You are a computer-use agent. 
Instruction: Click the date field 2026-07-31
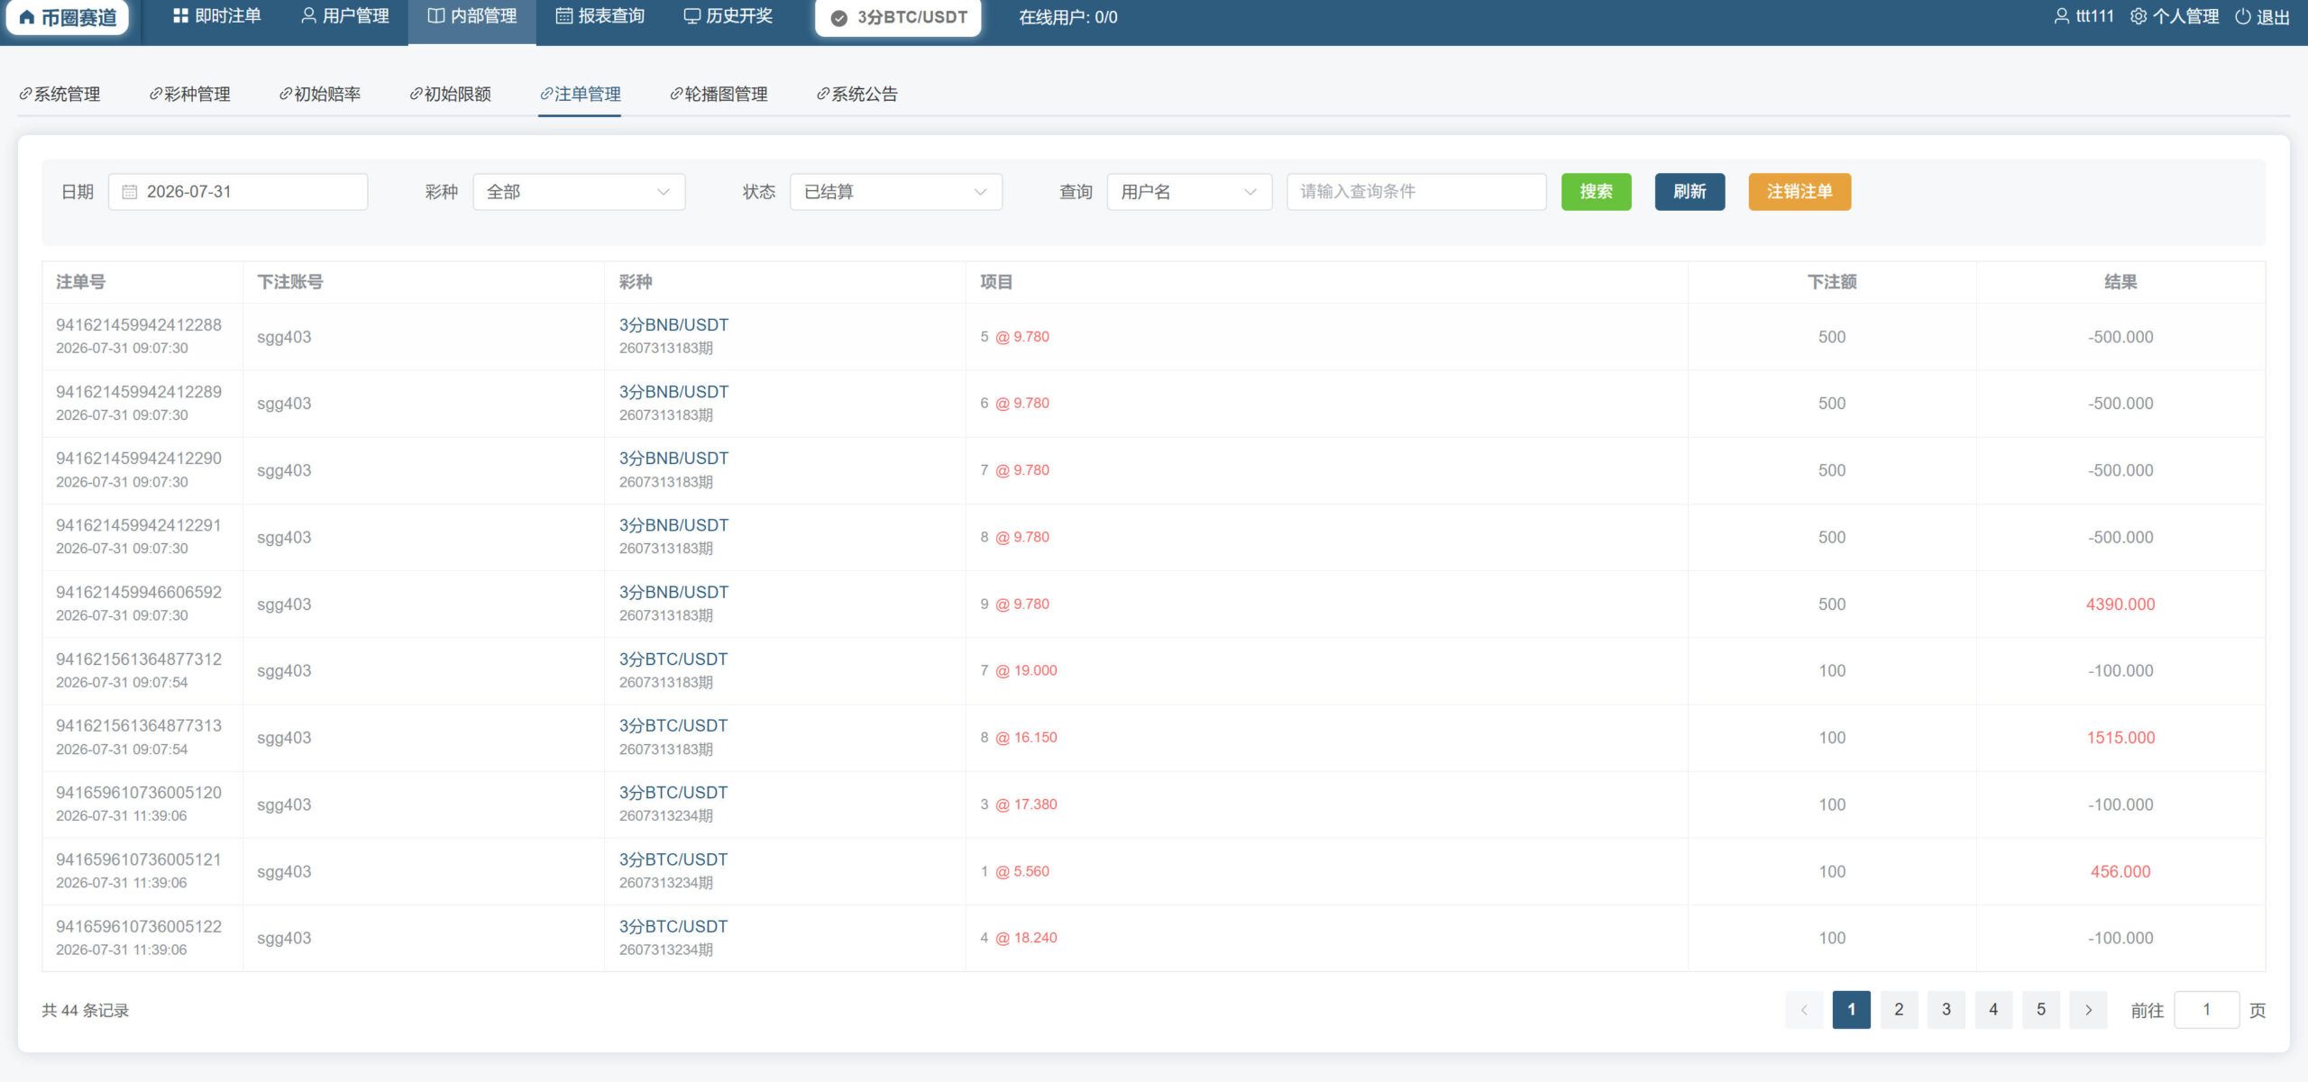[x=238, y=192]
